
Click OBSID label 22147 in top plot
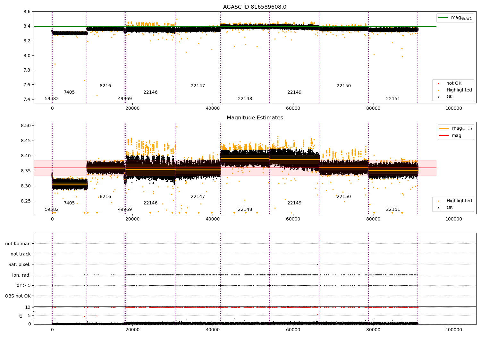coord(198,86)
